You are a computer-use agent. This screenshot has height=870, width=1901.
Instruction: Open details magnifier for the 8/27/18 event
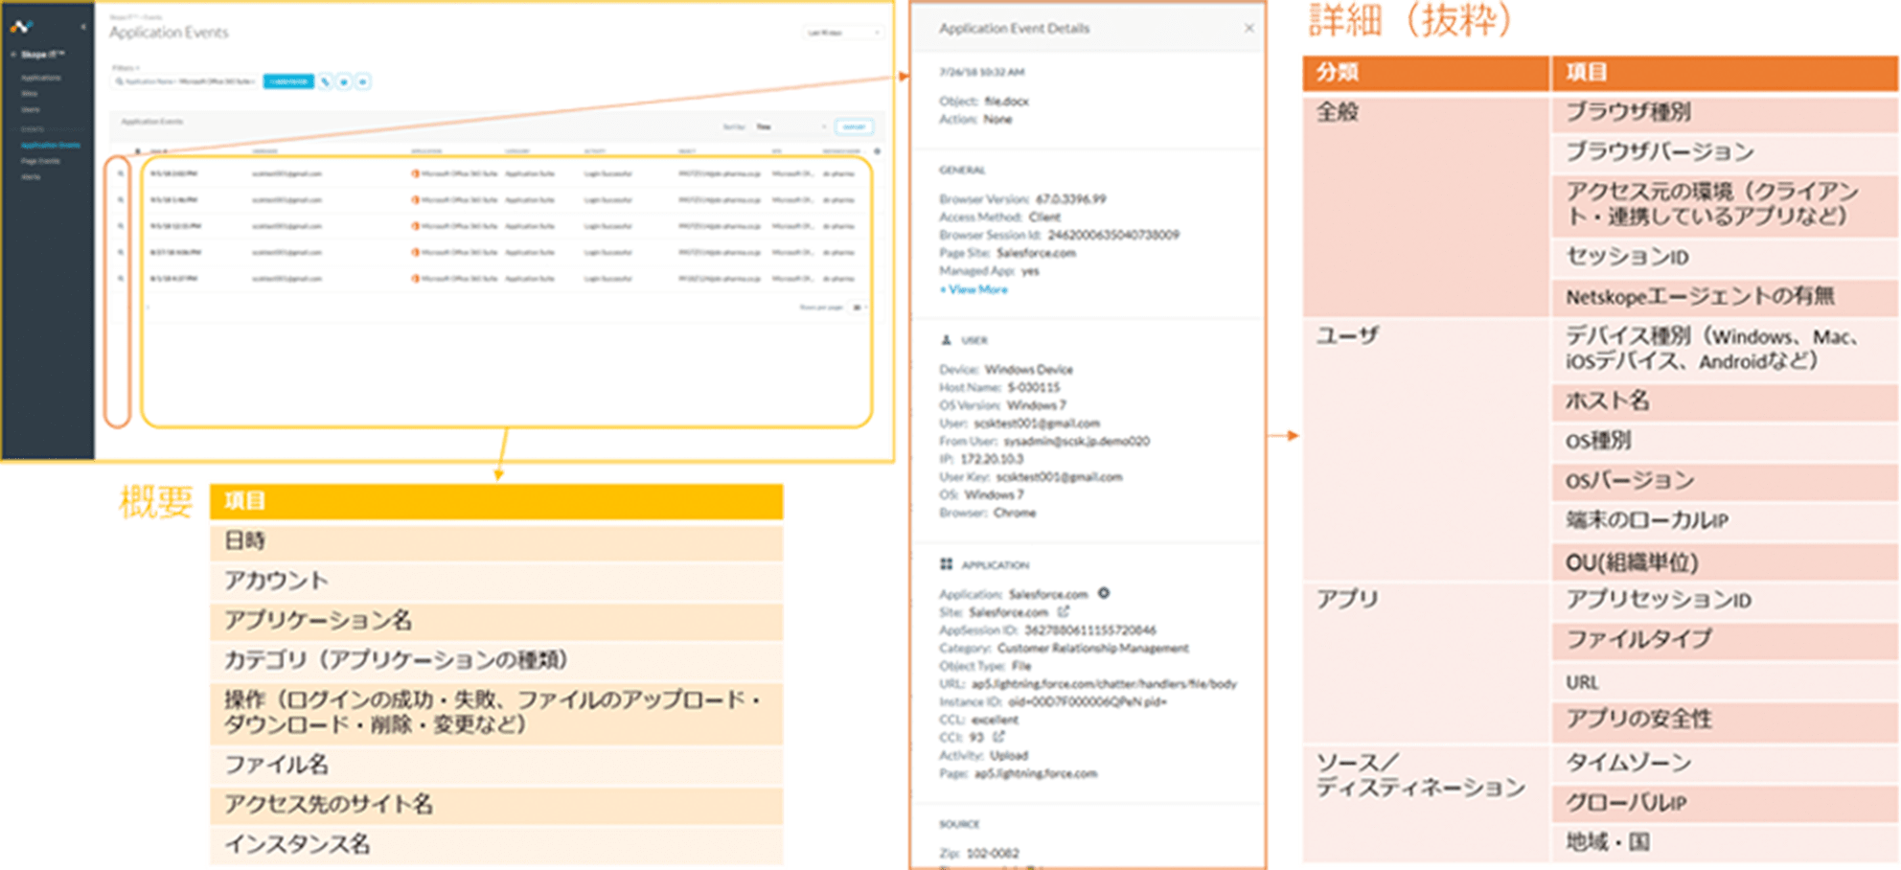[x=120, y=252]
